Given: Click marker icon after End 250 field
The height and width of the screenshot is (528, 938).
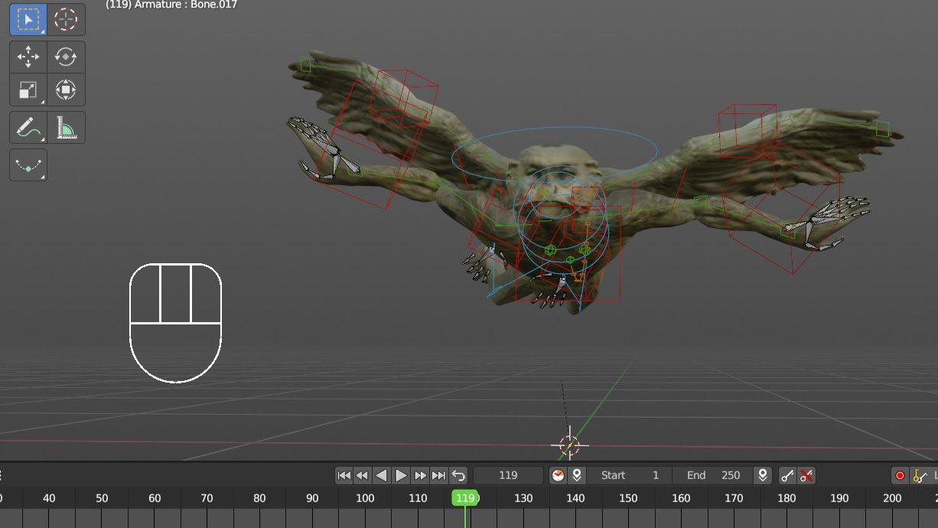Looking at the screenshot, I should coord(763,475).
